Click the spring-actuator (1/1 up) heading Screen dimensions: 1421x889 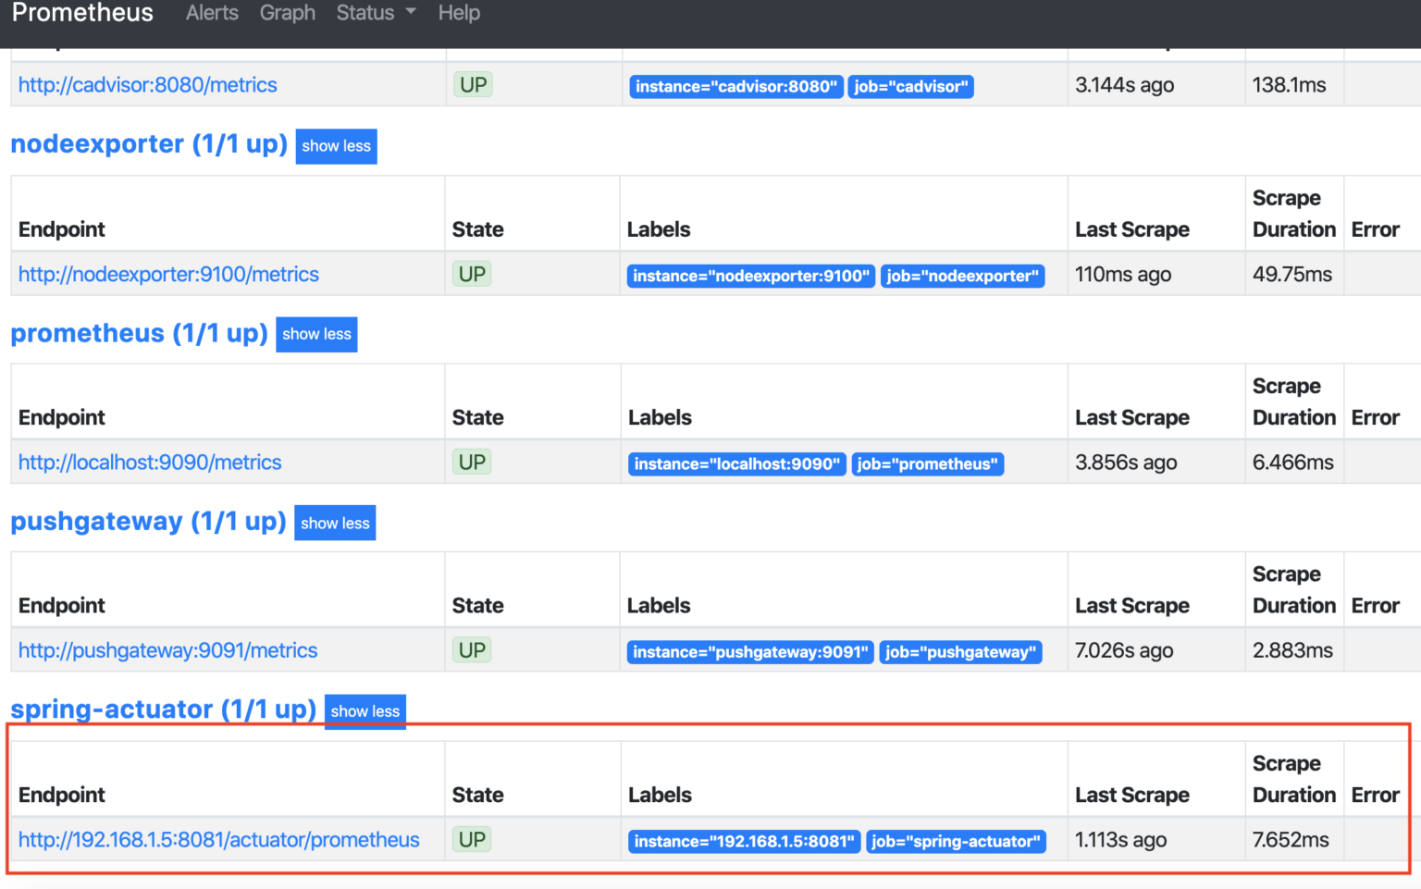(x=163, y=710)
